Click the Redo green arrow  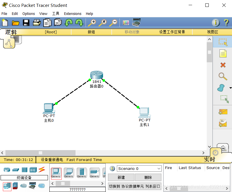(79, 23)
